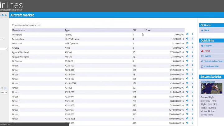Click dollar icon for SA 315B Lama
Viewport: 224px width, 126px height.
[x=192, y=39]
